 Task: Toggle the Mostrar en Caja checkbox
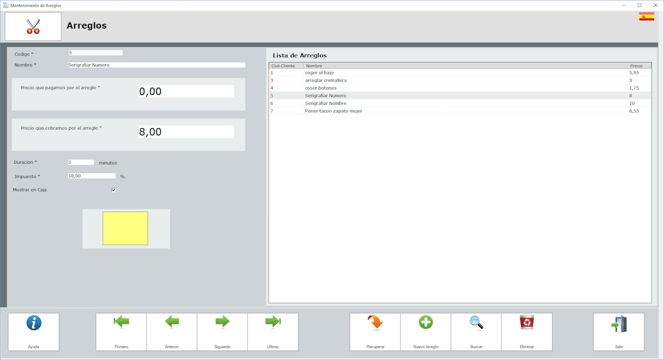114,190
